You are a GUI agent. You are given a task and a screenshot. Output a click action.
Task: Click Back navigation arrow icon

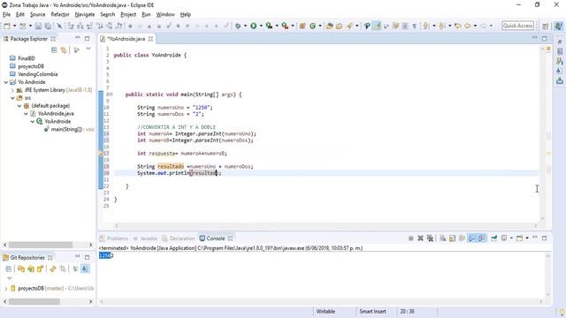[468, 26]
